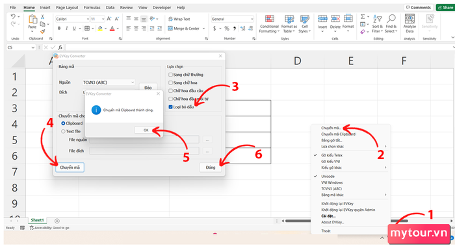Expand 'Bảng mã khác' submenu
This screenshot has height=250, width=455.
pyautogui.click(x=354, y=195)
